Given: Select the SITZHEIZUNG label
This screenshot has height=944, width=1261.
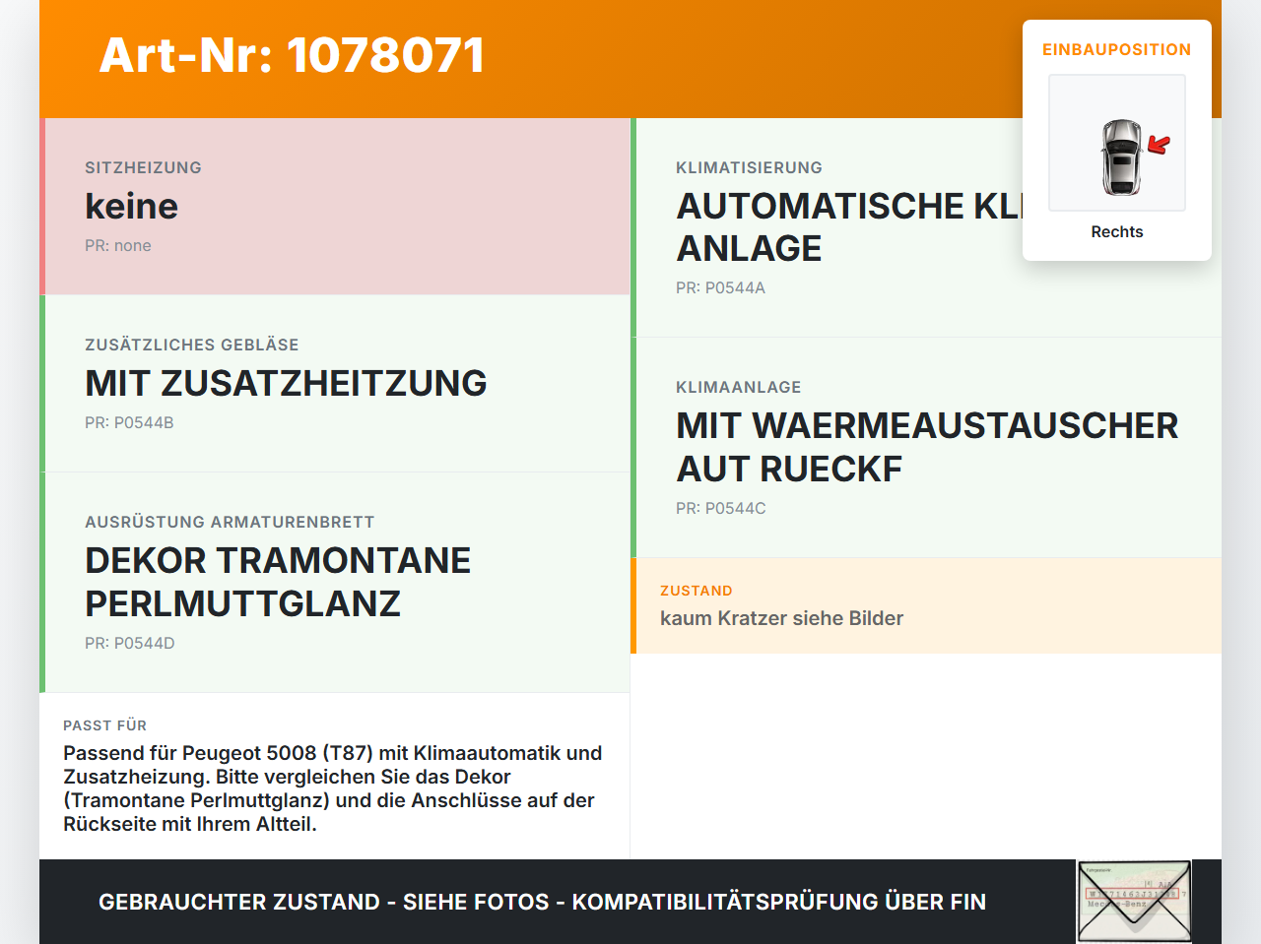Looking at the screenshot, I should point(143,168).
